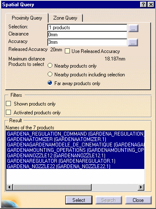
Task: Select Far away products only radio
Action: (50, 83)
